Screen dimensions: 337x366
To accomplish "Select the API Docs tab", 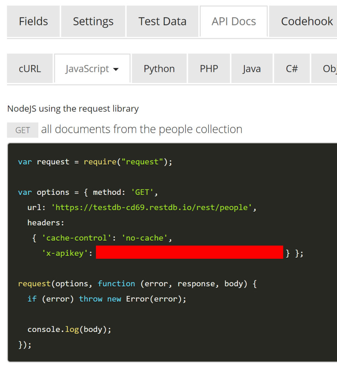I will pos(233,21).
